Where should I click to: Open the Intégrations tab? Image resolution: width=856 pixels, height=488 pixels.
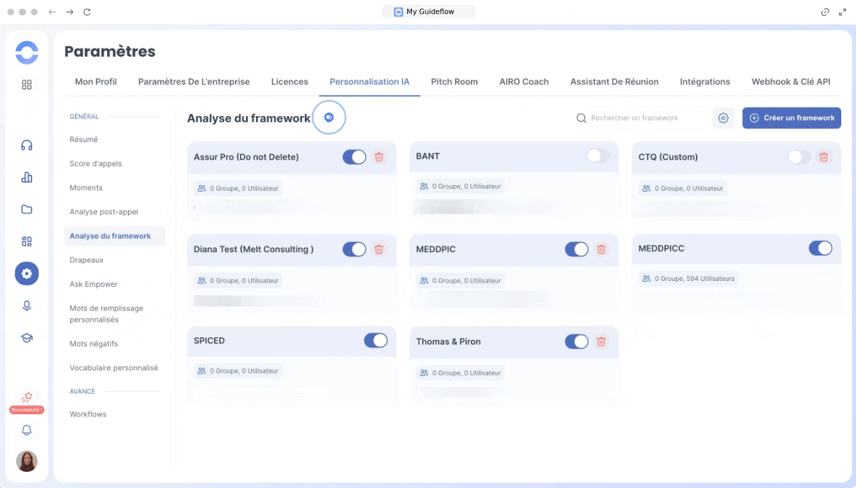(705, 82)
